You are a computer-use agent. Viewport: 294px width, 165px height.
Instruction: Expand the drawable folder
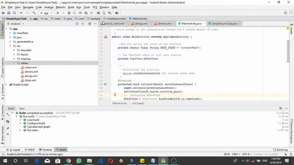(14, 50)
